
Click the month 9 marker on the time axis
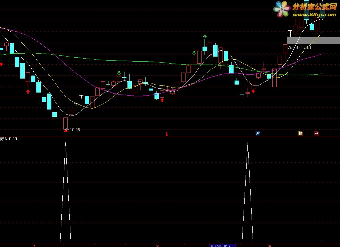click(270, 246)
